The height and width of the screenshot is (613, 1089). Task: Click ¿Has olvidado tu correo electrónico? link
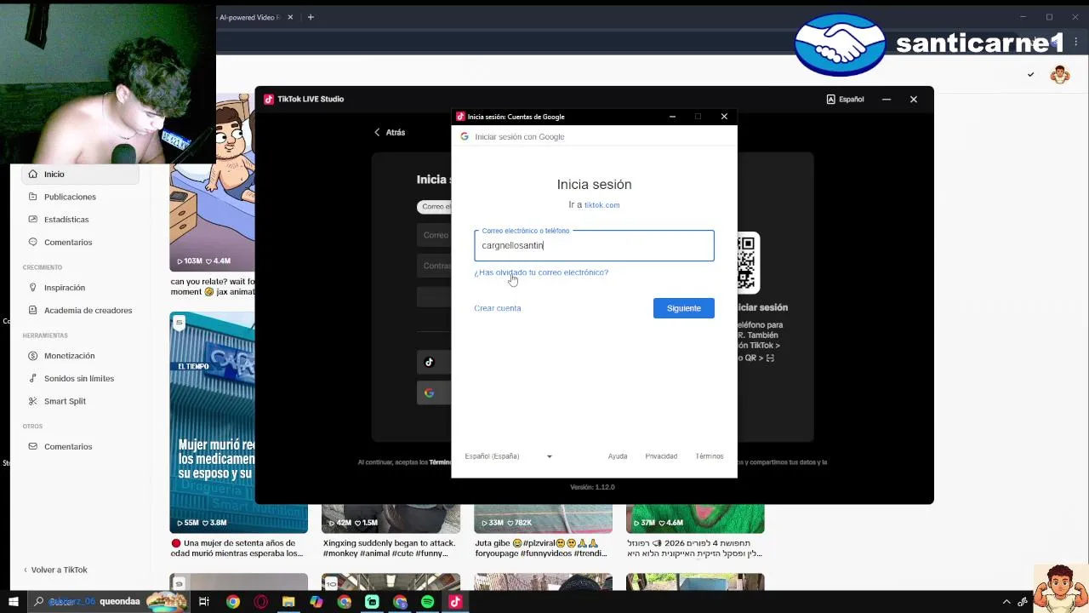541,272
